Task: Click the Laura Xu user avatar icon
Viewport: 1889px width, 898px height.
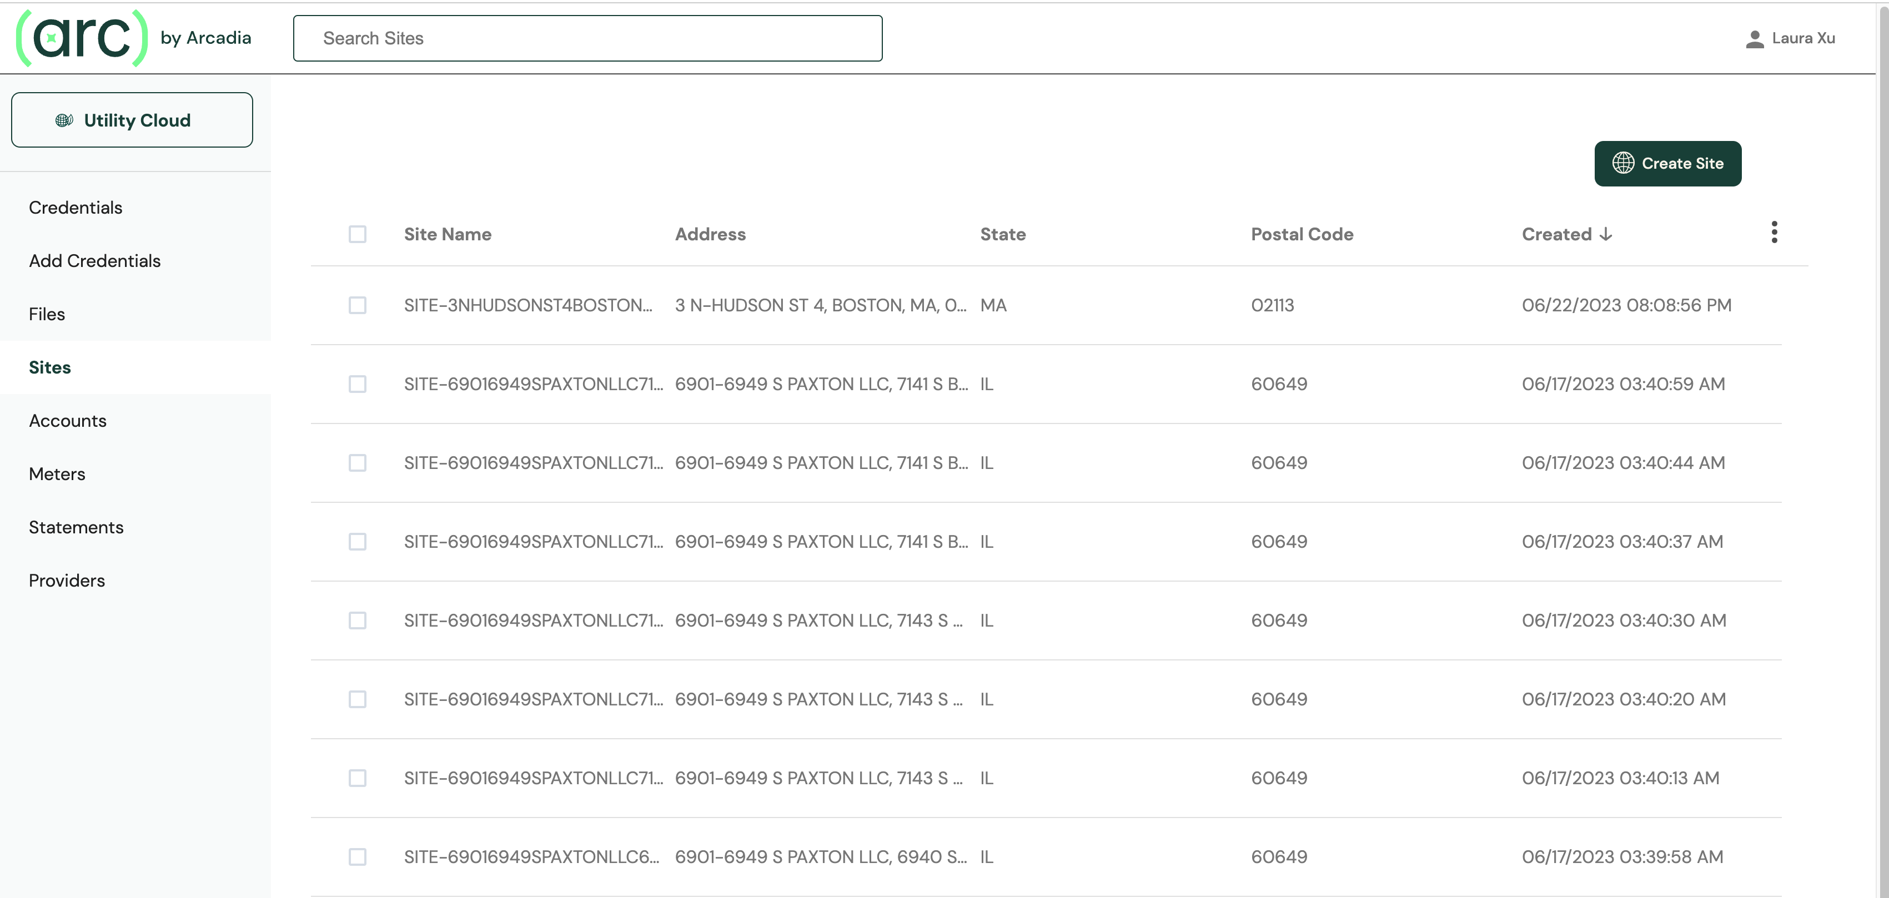Action: pyautogui.click(x=1754, y=39)
